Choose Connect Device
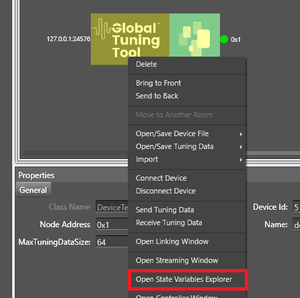Viewport: 300px width, 298px height. tap(186, 178)
